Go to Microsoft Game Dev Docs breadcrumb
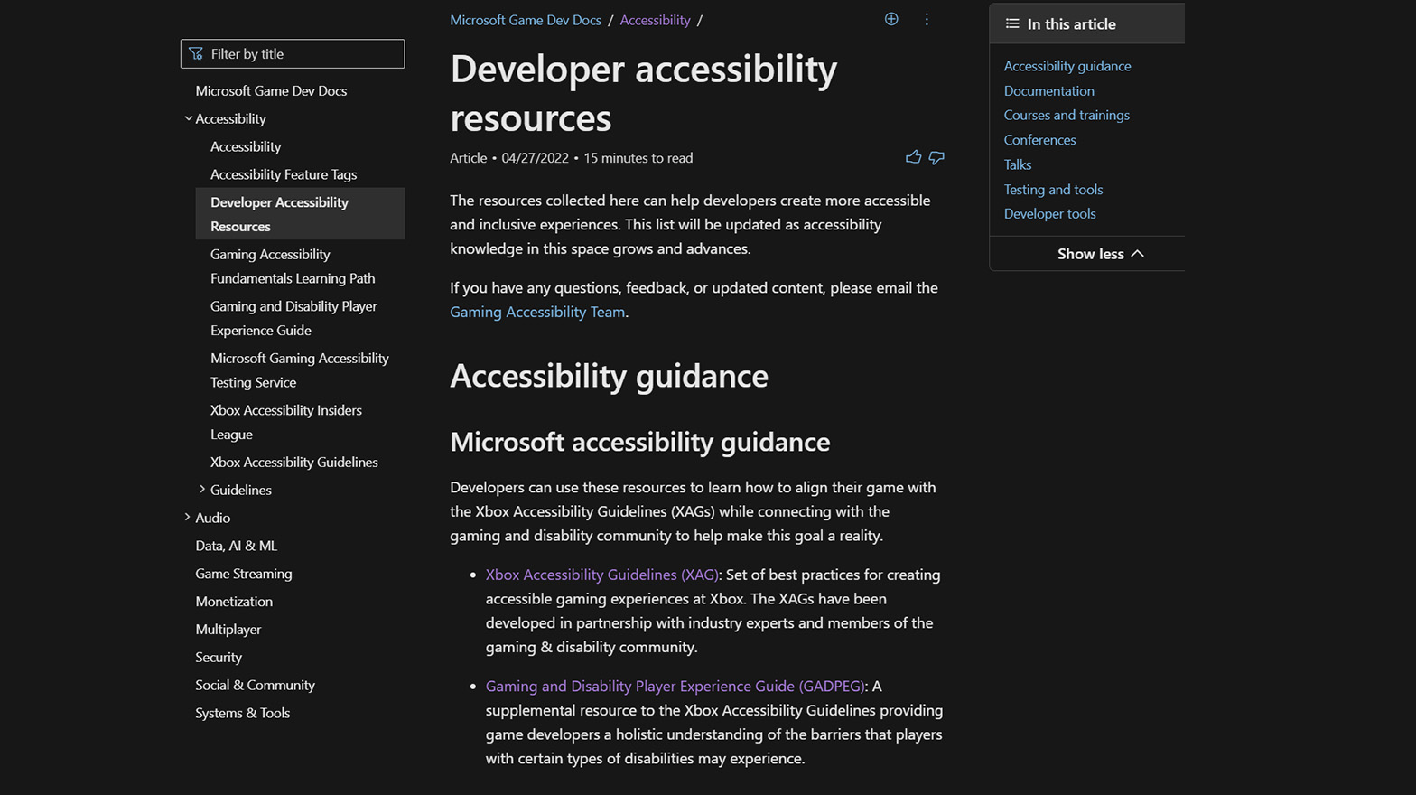Screen dimensions: 1416x795 [526, 20]
